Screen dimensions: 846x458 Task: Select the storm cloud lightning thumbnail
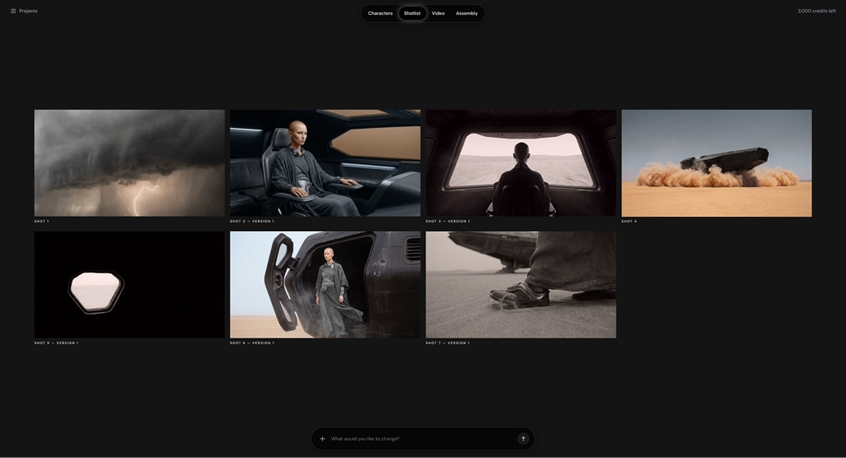pyautogui.click(x=129, y=163)
